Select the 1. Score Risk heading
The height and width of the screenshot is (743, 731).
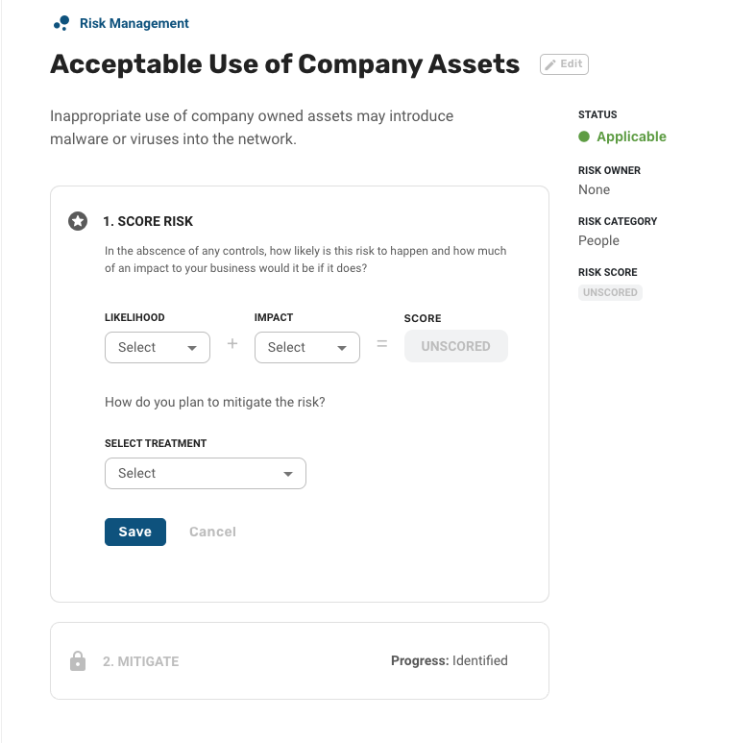(x=148, y=221)
